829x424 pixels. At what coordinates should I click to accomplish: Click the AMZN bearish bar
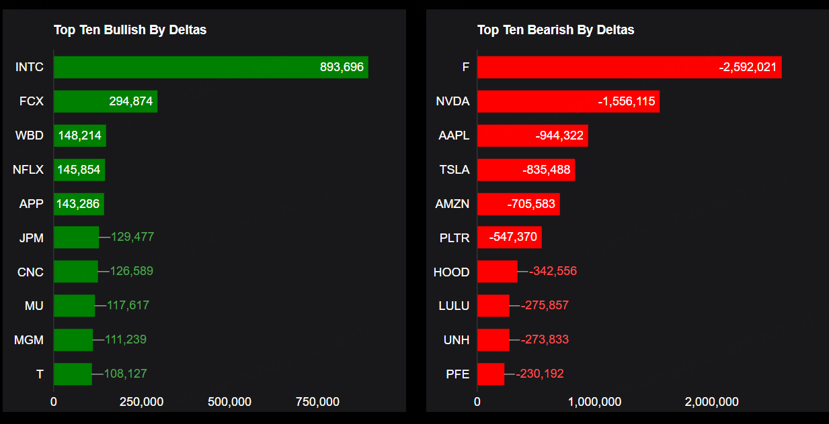518,203
